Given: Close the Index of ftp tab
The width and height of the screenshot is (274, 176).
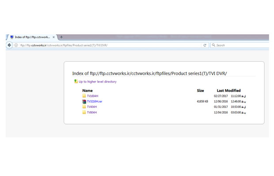Looking at the screenshot, I should coord(53,37).
